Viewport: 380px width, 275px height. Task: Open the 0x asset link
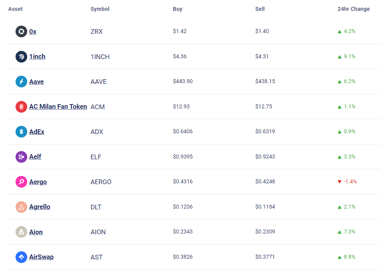(x=33, y=31)
